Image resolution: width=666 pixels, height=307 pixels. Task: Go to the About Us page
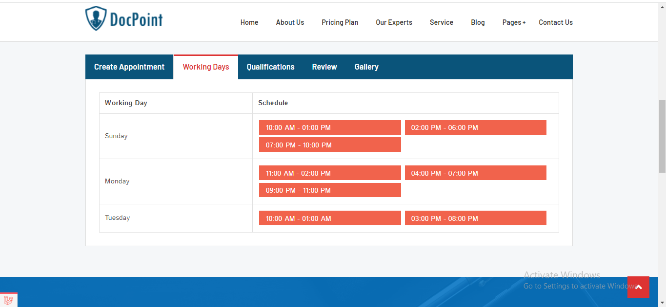(290, 22)
